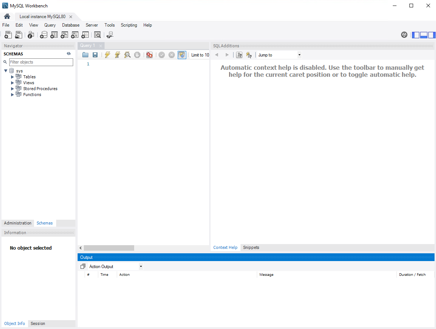Toggle left sidebar panel visibility
This screenshot has width=436, height=329.
tap(415, 35)
